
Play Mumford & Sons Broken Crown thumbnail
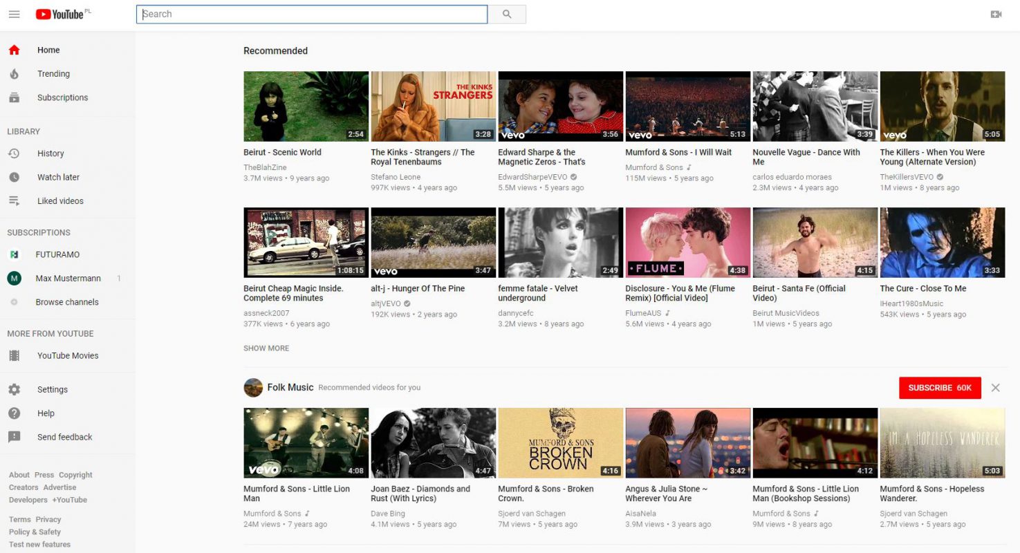click(560, 443)
